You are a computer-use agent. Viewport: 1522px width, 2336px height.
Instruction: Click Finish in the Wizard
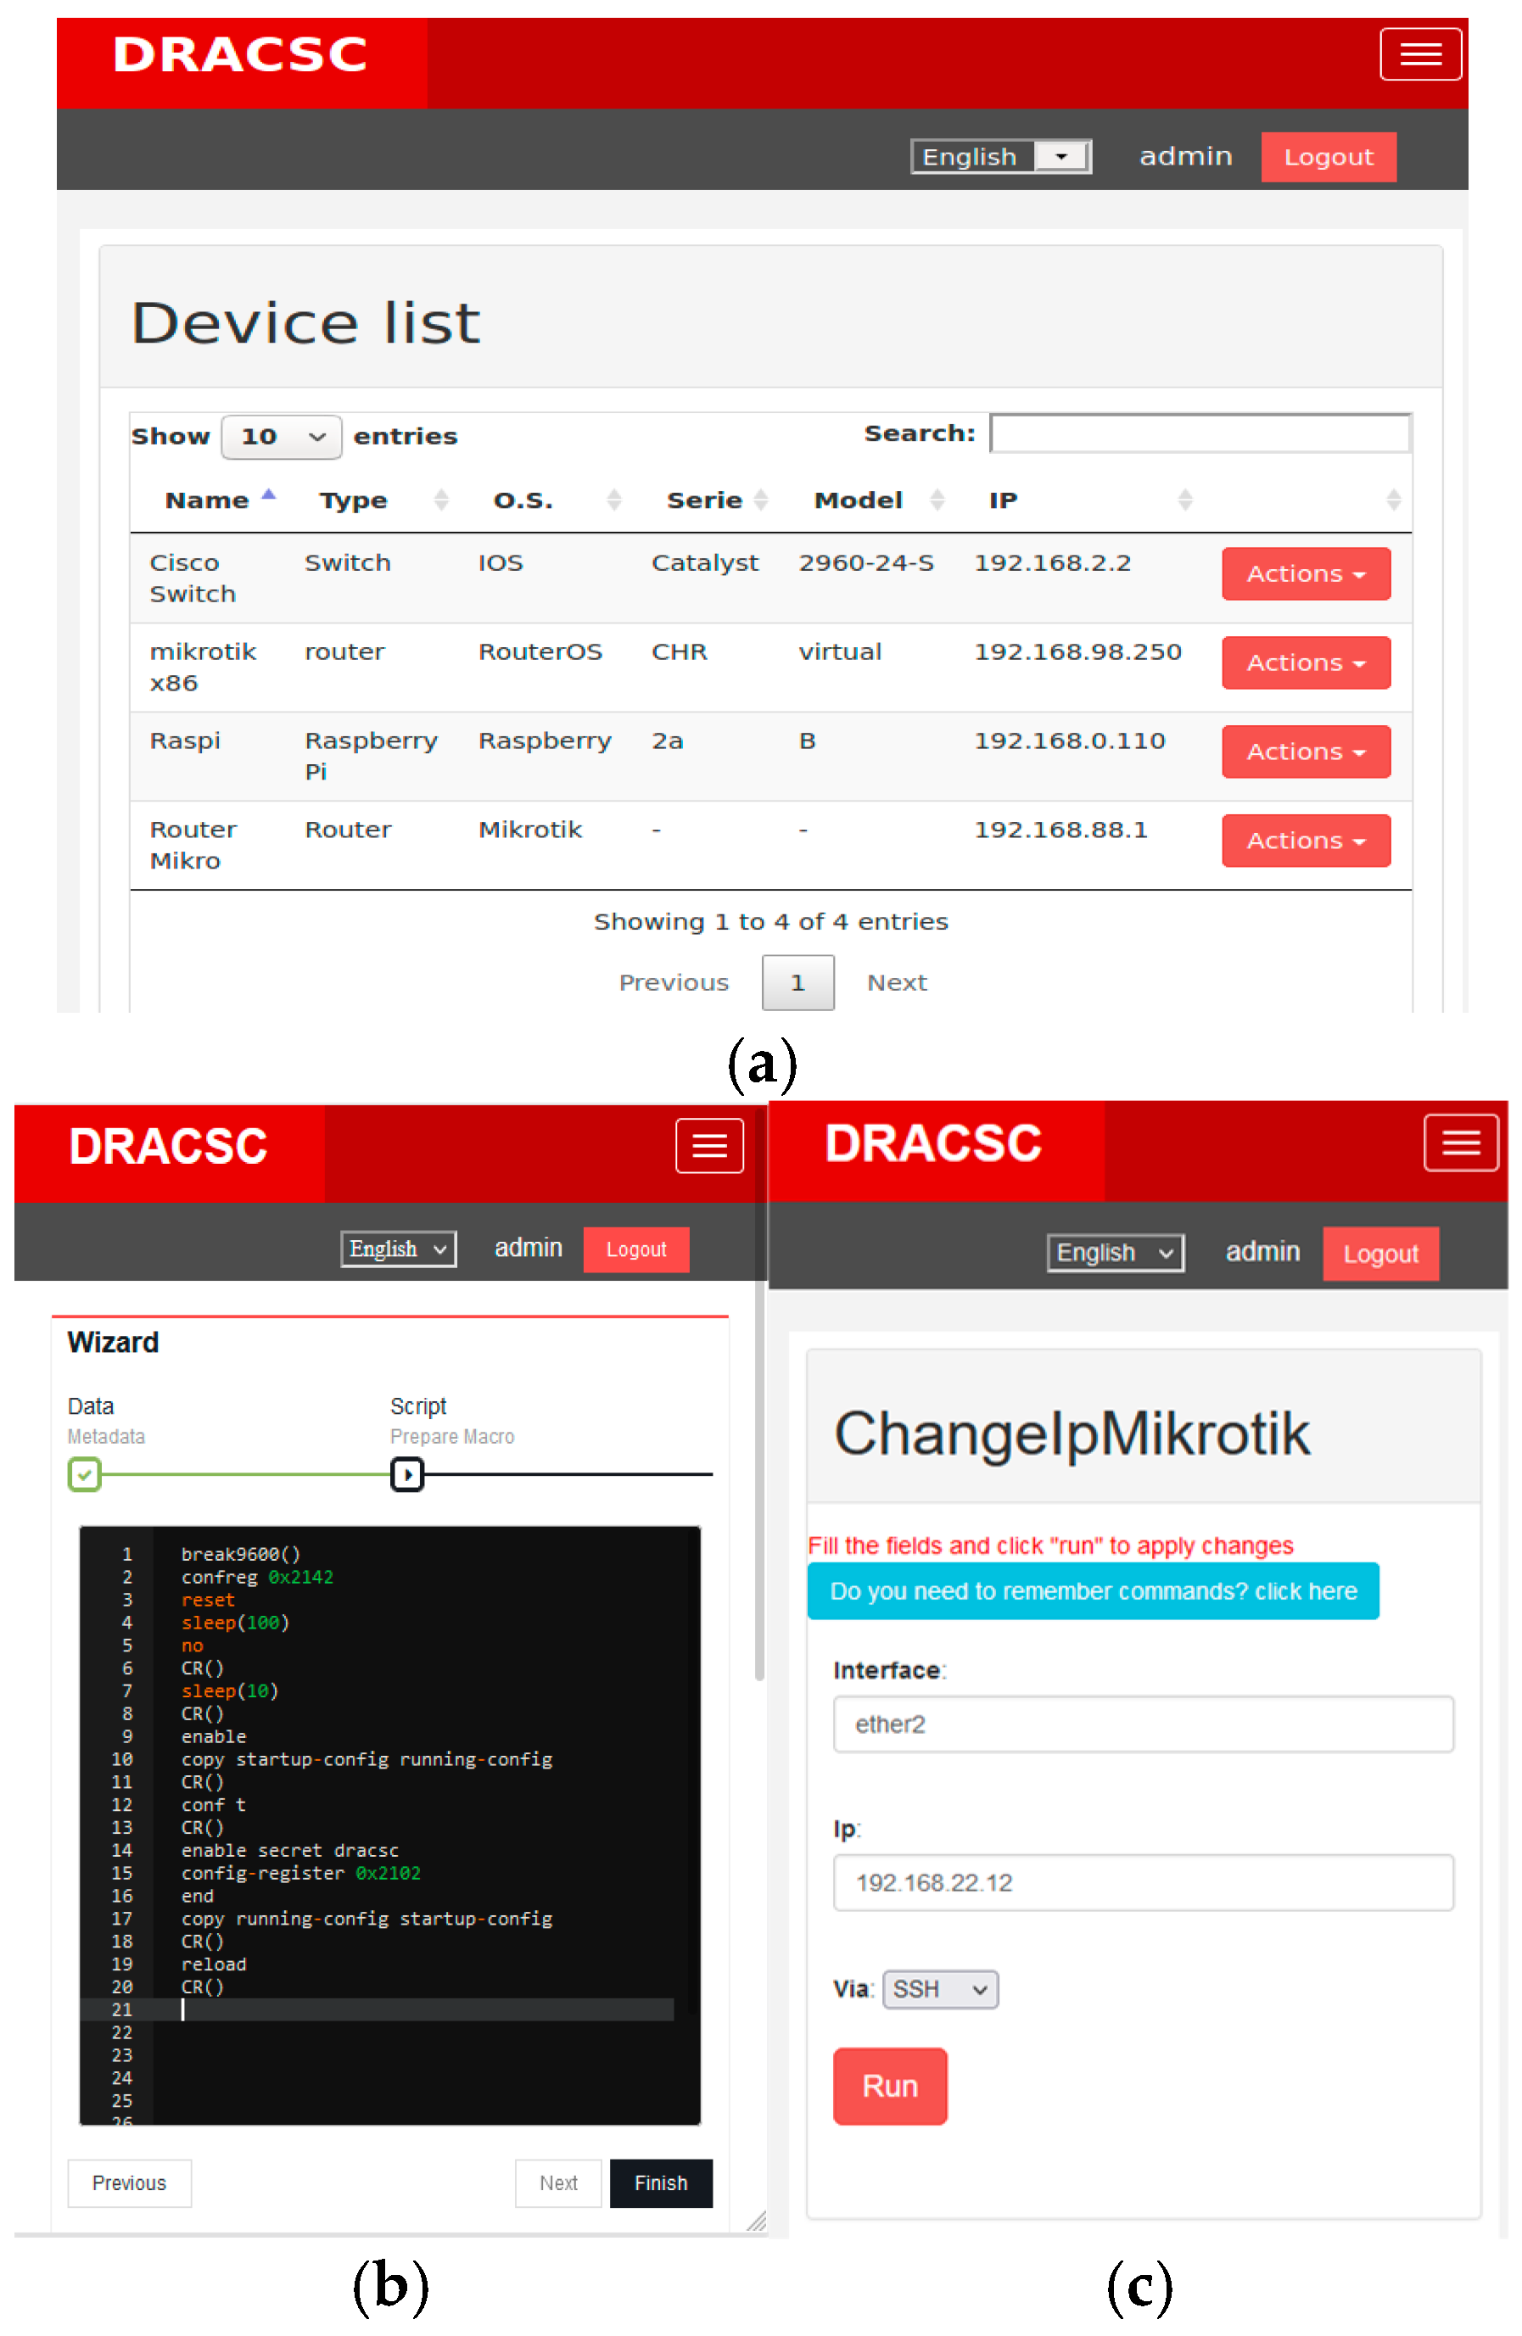pyautogui.click(x=660, y=2182)
